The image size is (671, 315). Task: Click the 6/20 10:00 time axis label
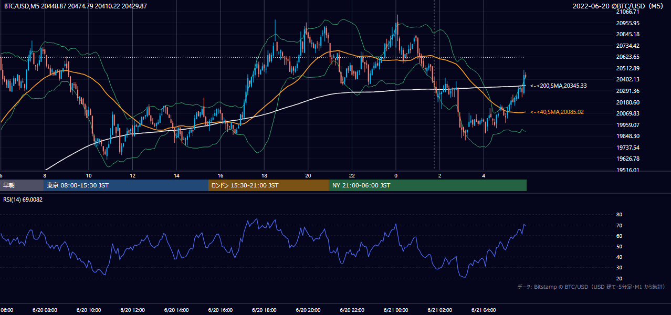[89, 310]
